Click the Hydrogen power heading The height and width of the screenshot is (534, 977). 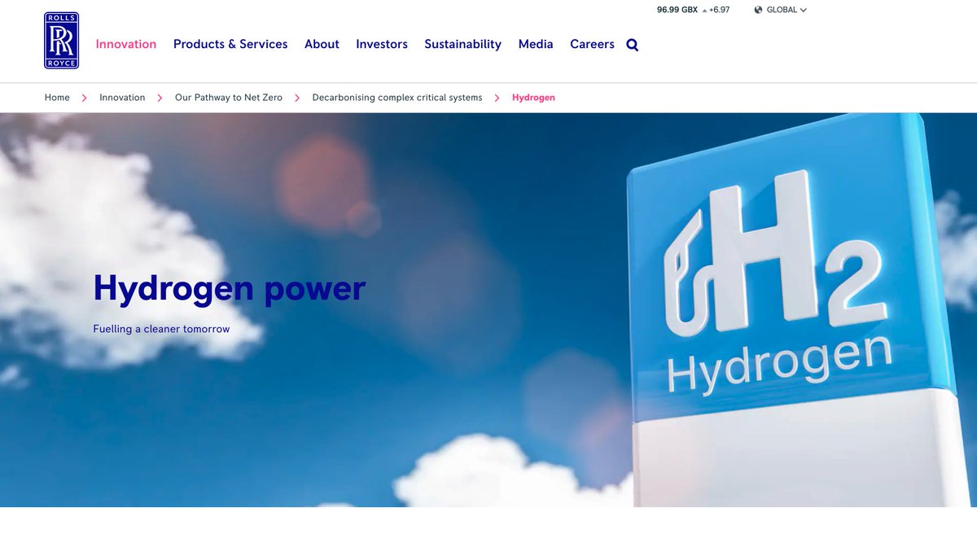tap(230, 289)
